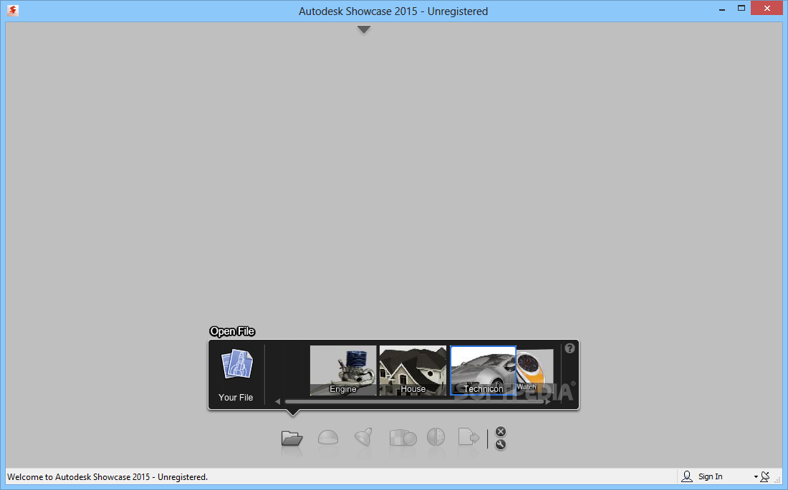Screen dimensions: 788x490
Task: Open the visual styles half-sphere tool
Action: point(436,437)
